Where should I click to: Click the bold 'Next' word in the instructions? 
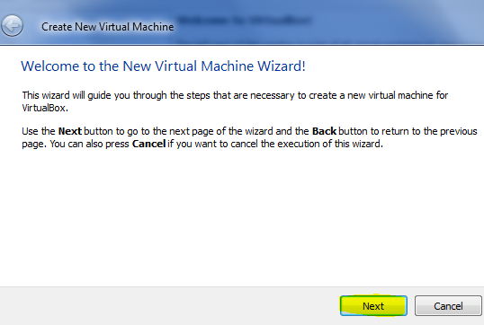click(70, 131)
